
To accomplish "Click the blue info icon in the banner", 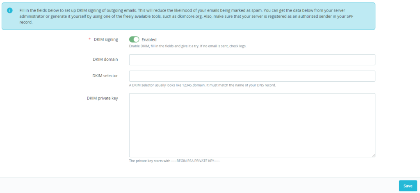I will tap(10, 10).
